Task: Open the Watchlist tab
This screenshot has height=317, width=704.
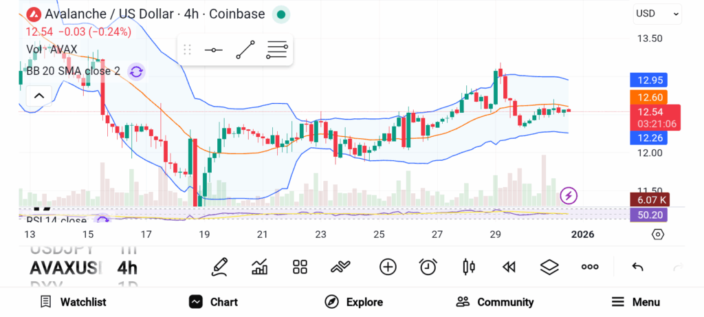Action: tap(73, 302)
